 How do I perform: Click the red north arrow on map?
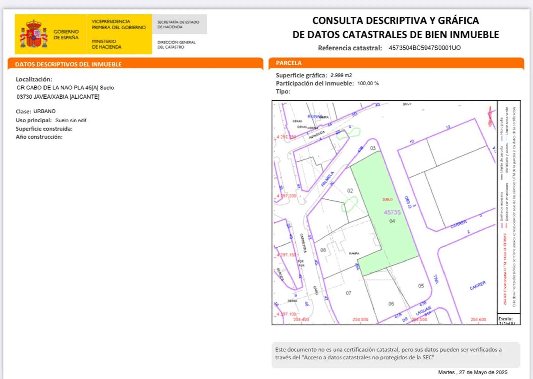(490, 116)
